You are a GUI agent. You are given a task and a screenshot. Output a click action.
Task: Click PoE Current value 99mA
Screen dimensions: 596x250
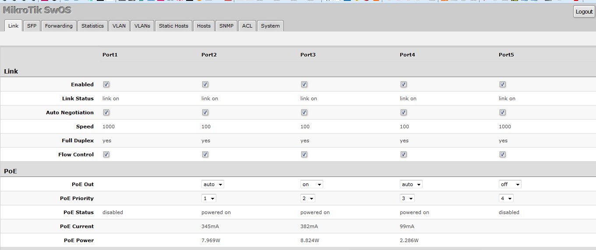[407, 226]
